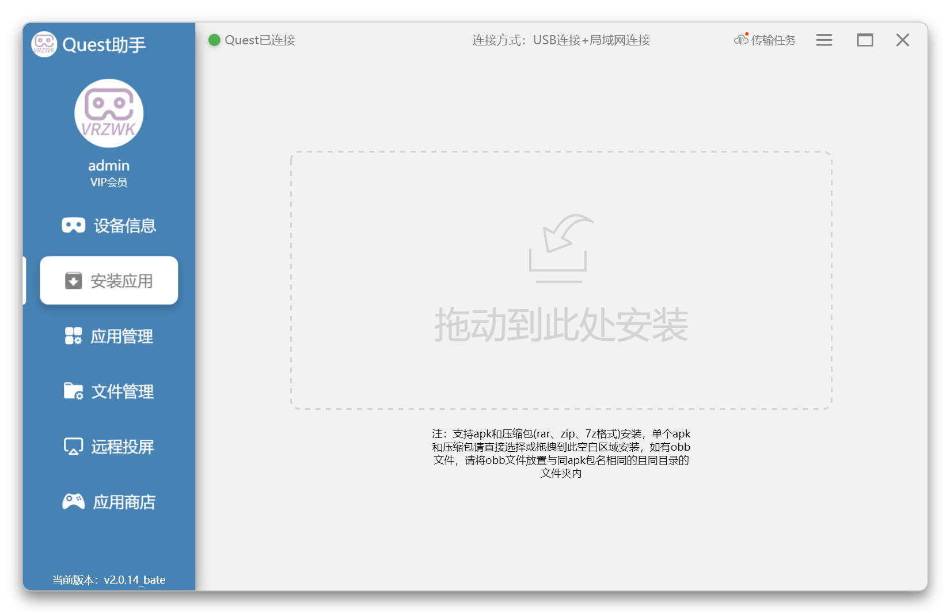Click the 拖动到此处安装 drop zone text

click(561, 325)
